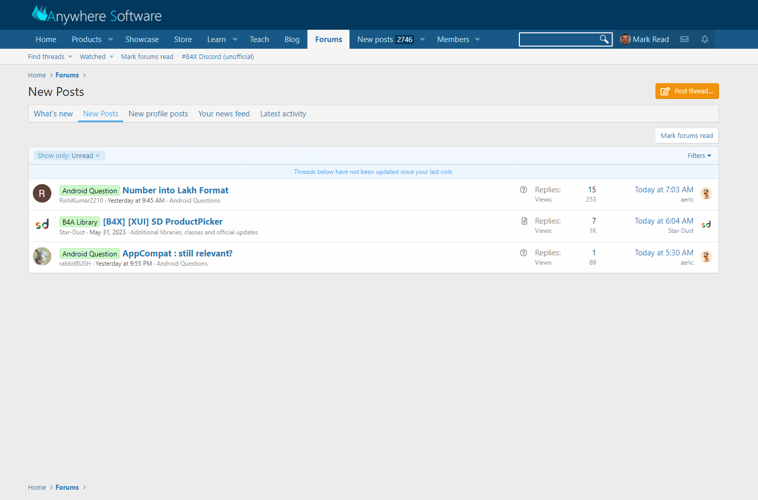
Task: Click question-type icon on AppCompat row
Action: [523, 253]
